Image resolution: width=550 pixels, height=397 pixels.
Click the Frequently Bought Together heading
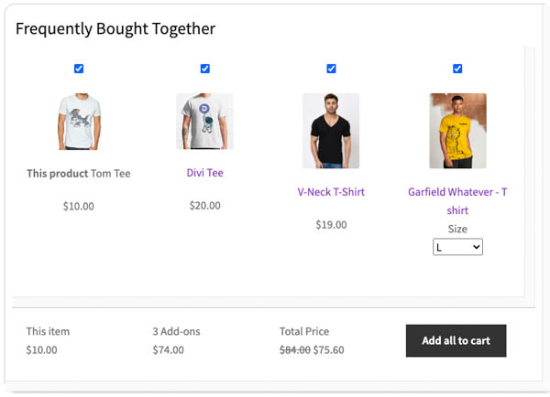115,28
